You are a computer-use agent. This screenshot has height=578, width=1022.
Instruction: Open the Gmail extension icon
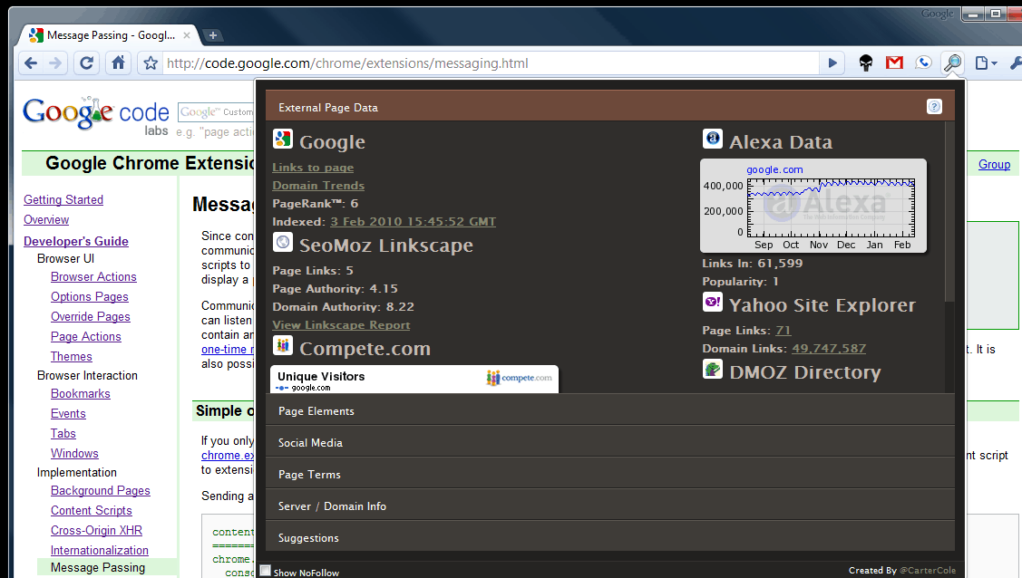pos(894,63)
